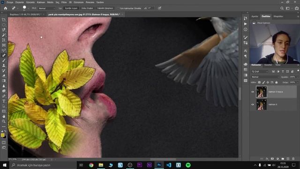Hide the Katman 0 layer
Screen dimensions: 300x169
point(253,104)
